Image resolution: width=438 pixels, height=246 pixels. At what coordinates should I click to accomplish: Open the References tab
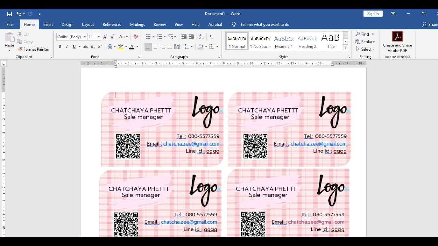pos(112,25)
